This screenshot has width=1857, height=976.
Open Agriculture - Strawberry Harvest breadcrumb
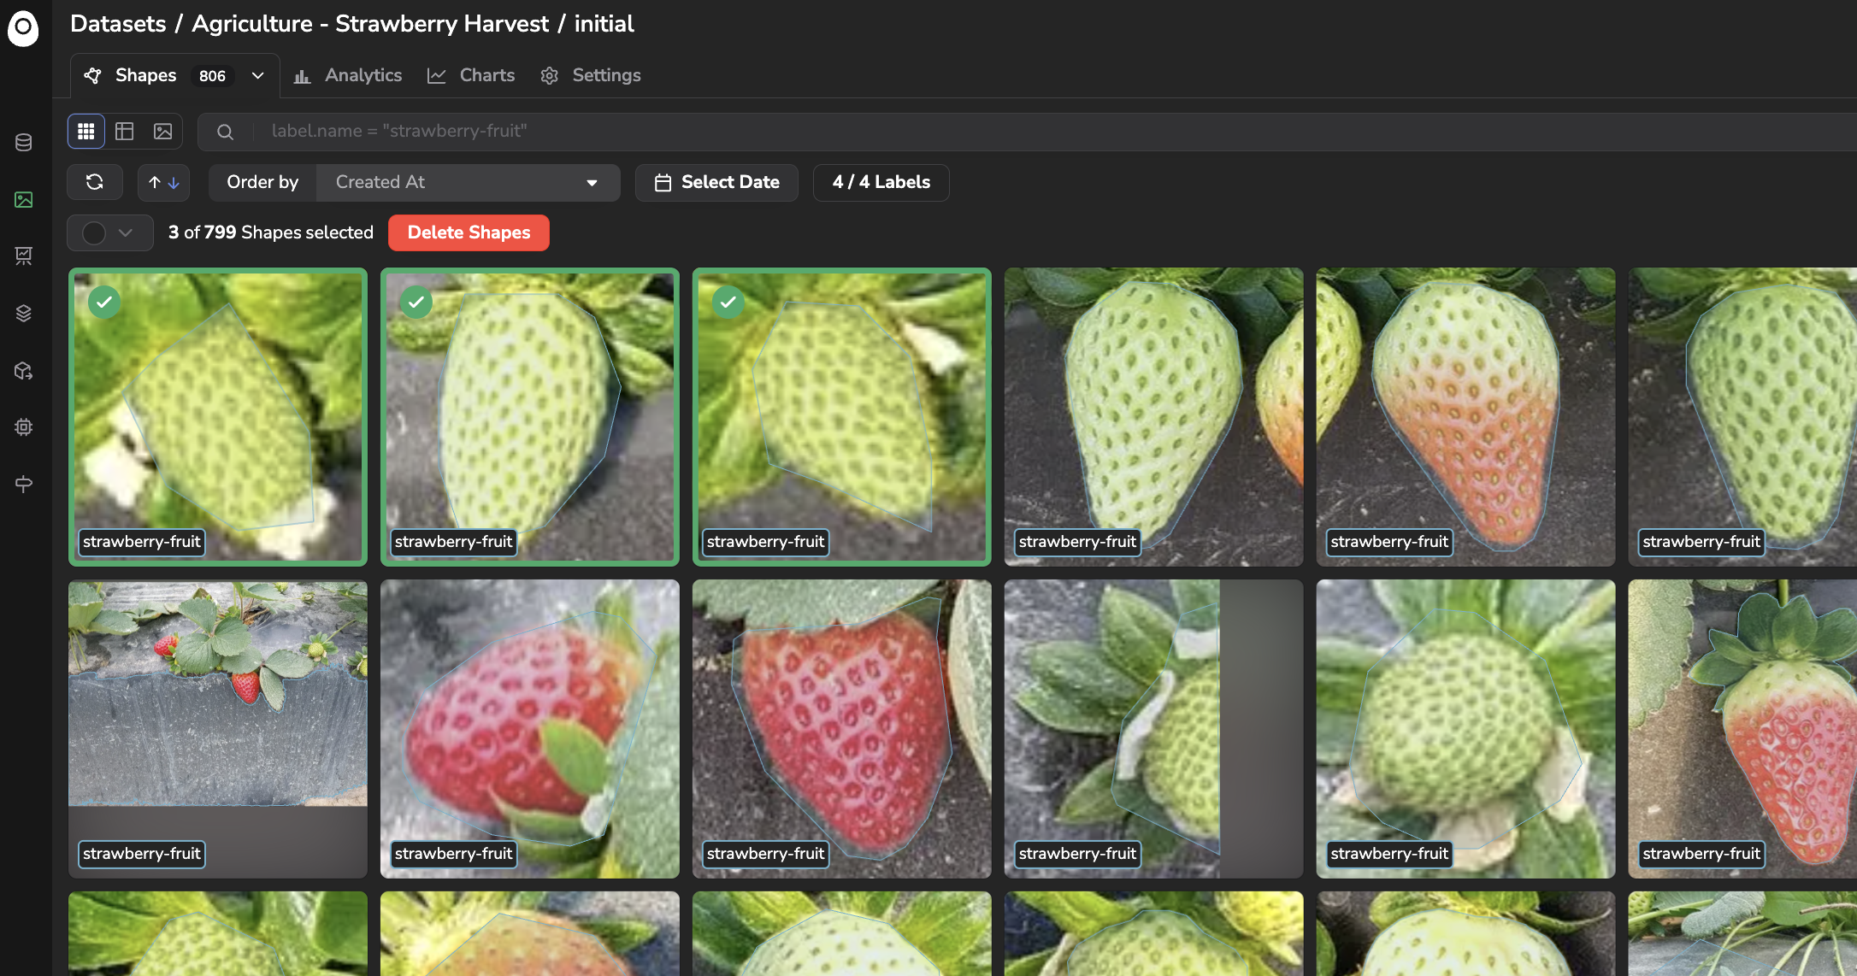coord(370,24)
